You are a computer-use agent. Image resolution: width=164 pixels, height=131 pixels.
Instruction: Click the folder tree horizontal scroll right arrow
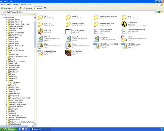point(33,126)
